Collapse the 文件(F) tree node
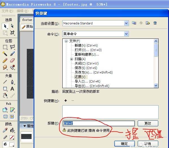The width and height of the screenshot is (169, 148). pos(66,41)
